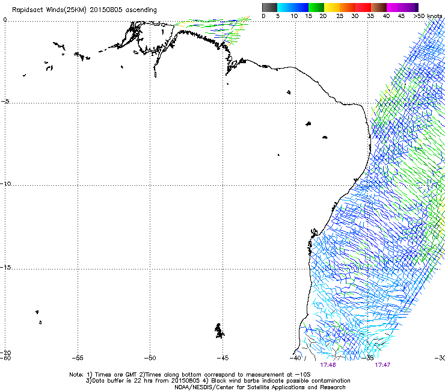The width and height of the screenshot is (445, 391).
Task: Click the small wind barb cluster north of the equator
Action: tap(212, 30)
